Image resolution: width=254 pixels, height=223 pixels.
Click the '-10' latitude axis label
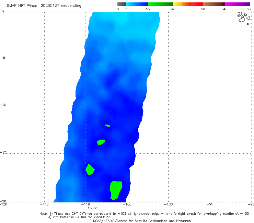(x=3, y=105)
